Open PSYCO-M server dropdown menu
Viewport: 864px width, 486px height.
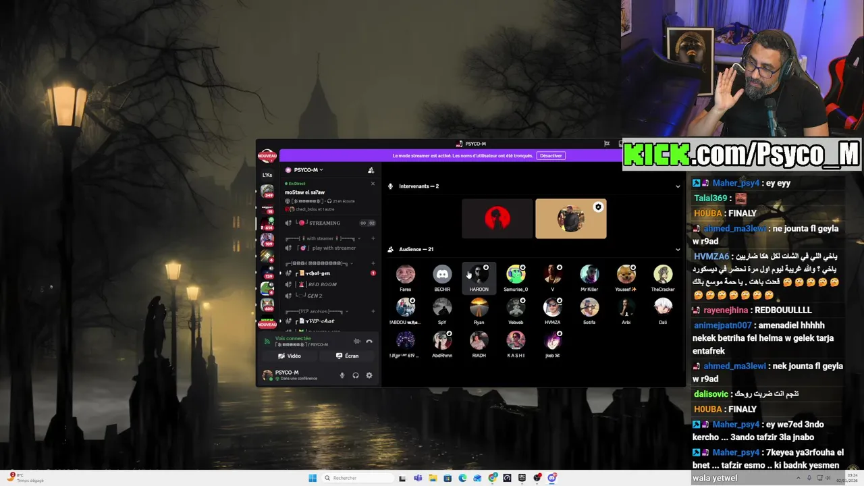pos(308,170)
